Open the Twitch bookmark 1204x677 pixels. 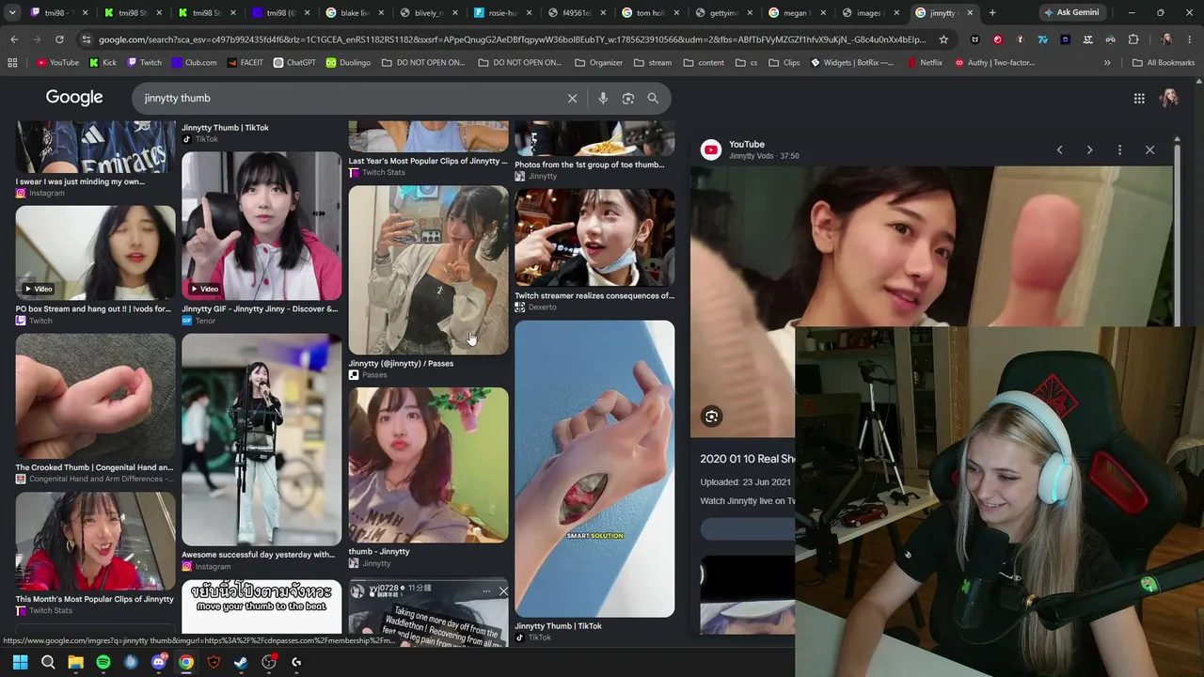tap(144, 63)
